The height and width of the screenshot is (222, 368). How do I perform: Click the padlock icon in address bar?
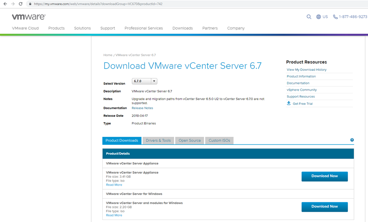tap(30, 4)
